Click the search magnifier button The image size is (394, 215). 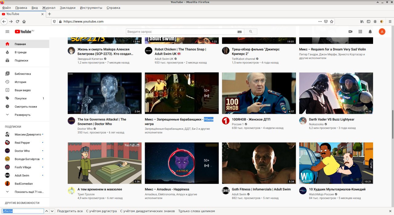pyautogui.click(x=251, y=31)
